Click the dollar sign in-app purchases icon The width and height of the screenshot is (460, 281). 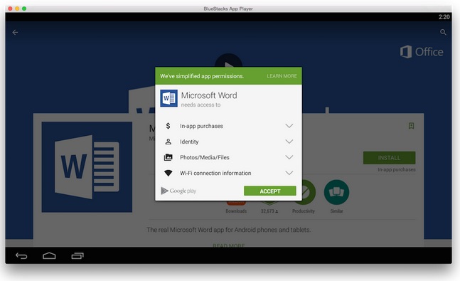pyautogui.click(x=168, y=126)
